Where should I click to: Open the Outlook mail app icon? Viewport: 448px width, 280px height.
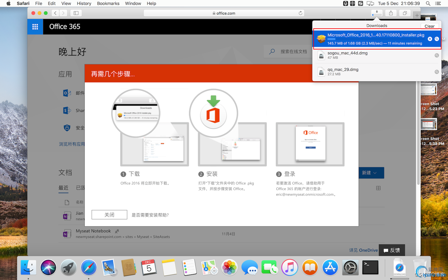click(x=67, y=93)
